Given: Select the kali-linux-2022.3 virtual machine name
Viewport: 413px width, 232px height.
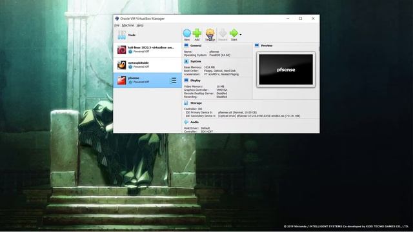Looking at the screenshot, I should point(151,48).
